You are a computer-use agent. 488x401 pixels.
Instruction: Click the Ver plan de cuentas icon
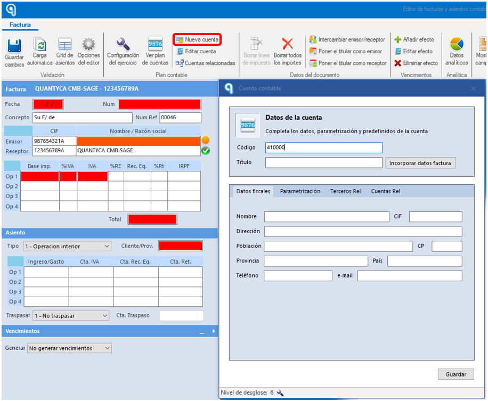coord(155,45)
